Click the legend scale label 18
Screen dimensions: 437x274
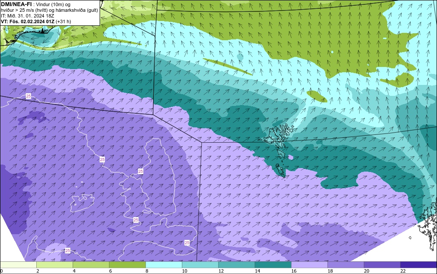click(x=330, y=271)
